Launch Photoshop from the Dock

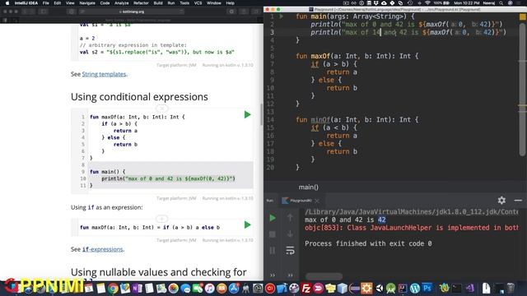(x=427, y=289)
